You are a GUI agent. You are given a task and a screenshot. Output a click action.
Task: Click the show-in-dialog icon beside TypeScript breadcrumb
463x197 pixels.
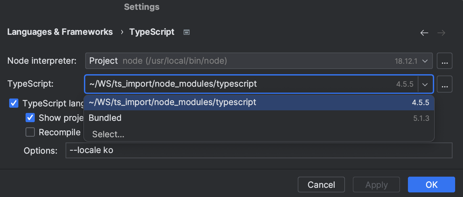pyautogui.click(x=186, y=32)
